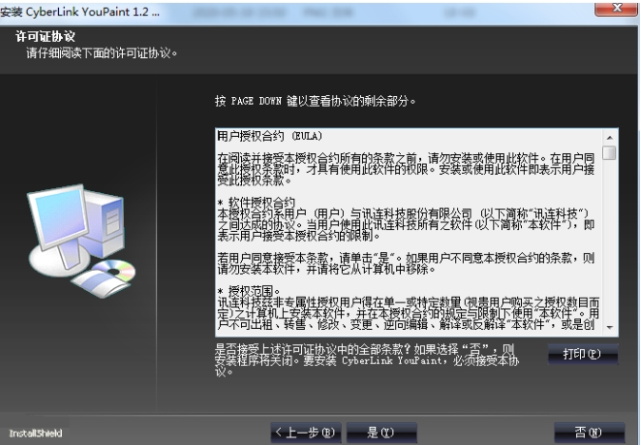Close the YouPaint installer window

617,9
